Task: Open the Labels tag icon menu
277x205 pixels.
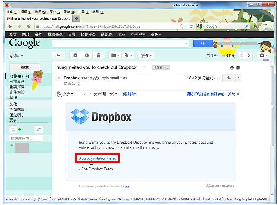Action: 128,56
